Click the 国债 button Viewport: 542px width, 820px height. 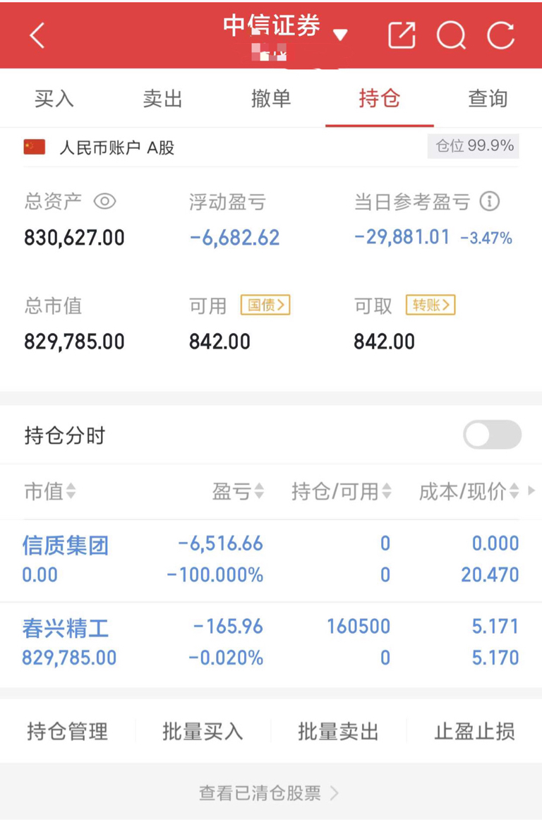click(x=265, y=305)
